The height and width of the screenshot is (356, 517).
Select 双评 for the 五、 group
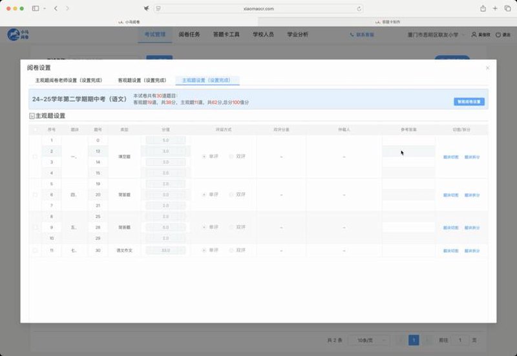coord(237,227)
